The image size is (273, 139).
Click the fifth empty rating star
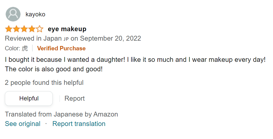coord(40,29)
